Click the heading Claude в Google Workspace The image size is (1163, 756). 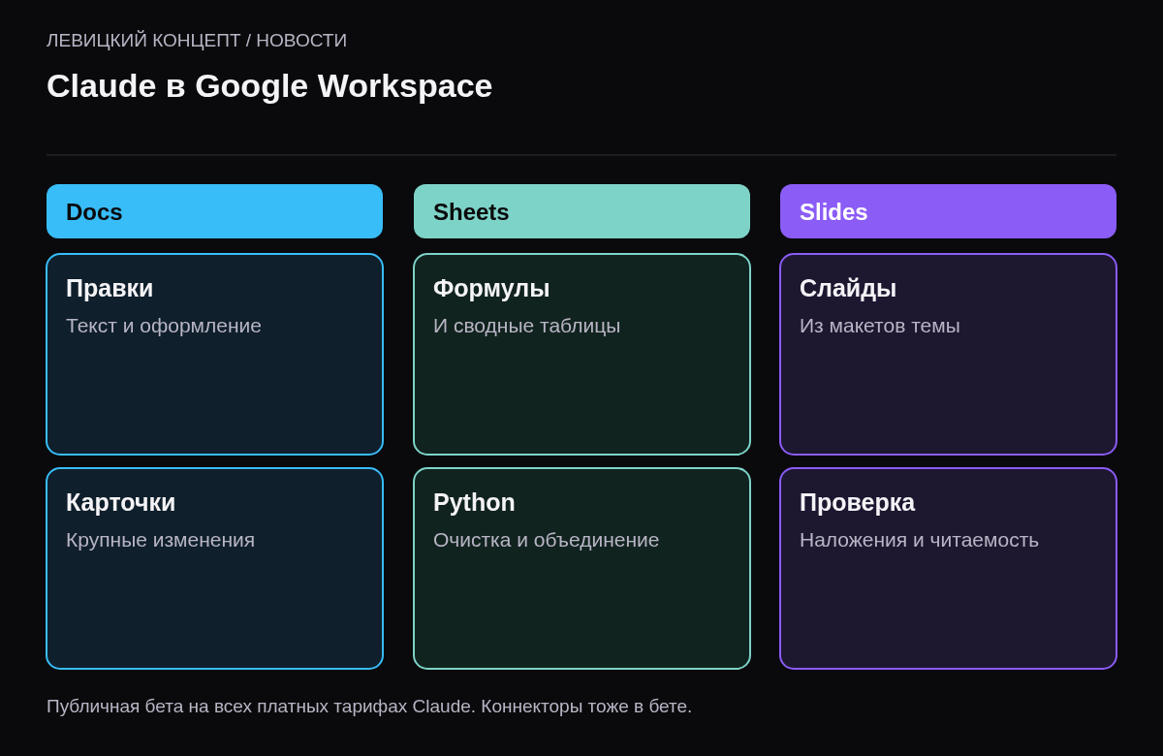pos(269,85)
